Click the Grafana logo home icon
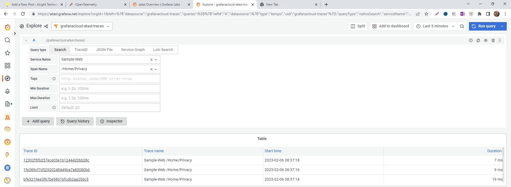The image size is (511, 187). click(x=7, y=27)
